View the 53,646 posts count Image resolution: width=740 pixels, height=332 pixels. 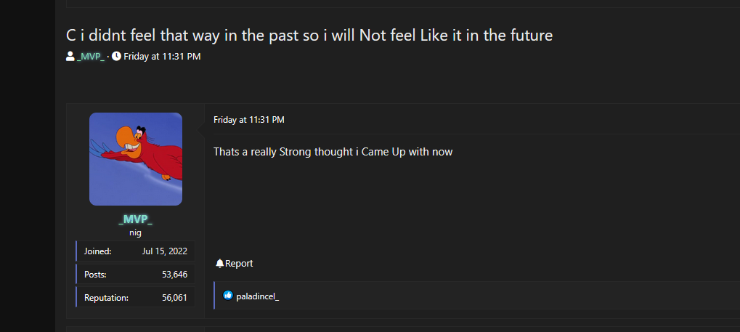click(x=174, y=275)
